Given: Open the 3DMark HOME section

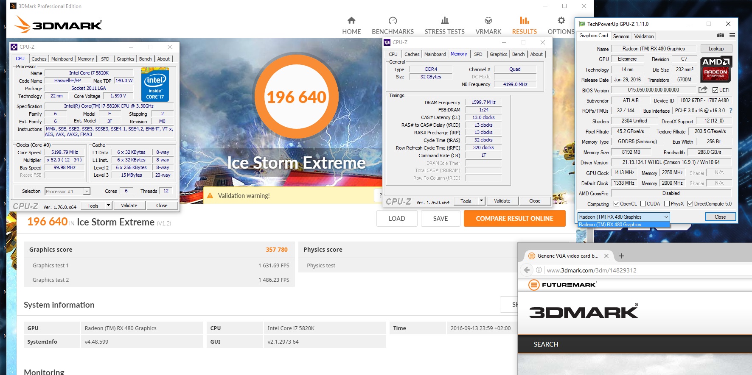Looking at the screenshot, I should tap(351, 25).
